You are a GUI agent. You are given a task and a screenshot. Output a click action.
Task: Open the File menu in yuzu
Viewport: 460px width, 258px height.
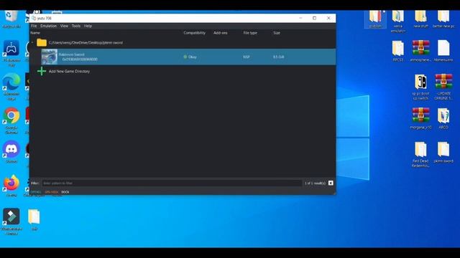tap(34, 26)
